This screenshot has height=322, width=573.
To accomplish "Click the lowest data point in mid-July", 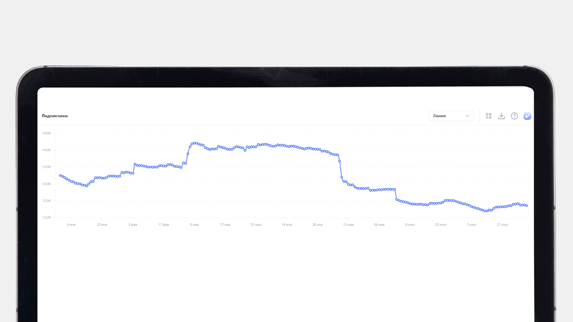I will [487, 211].
